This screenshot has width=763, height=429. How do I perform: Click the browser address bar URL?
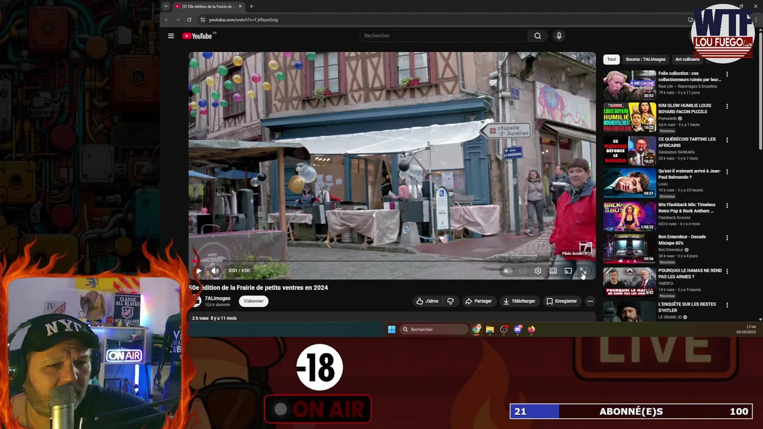243,20
